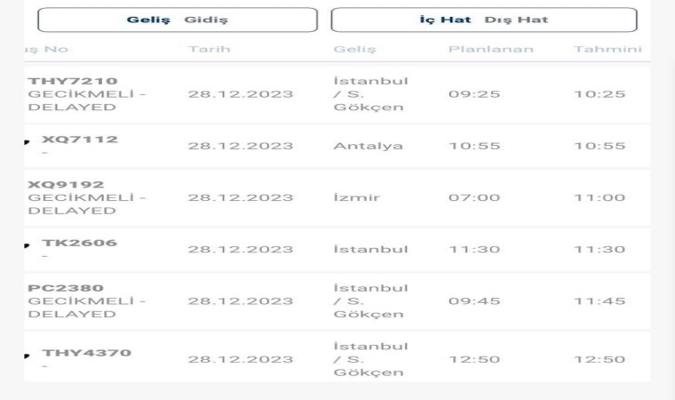This screenshot has height=400, width=675.
Task: Click the Geliş column header in the table
Action: coord(354,49)
